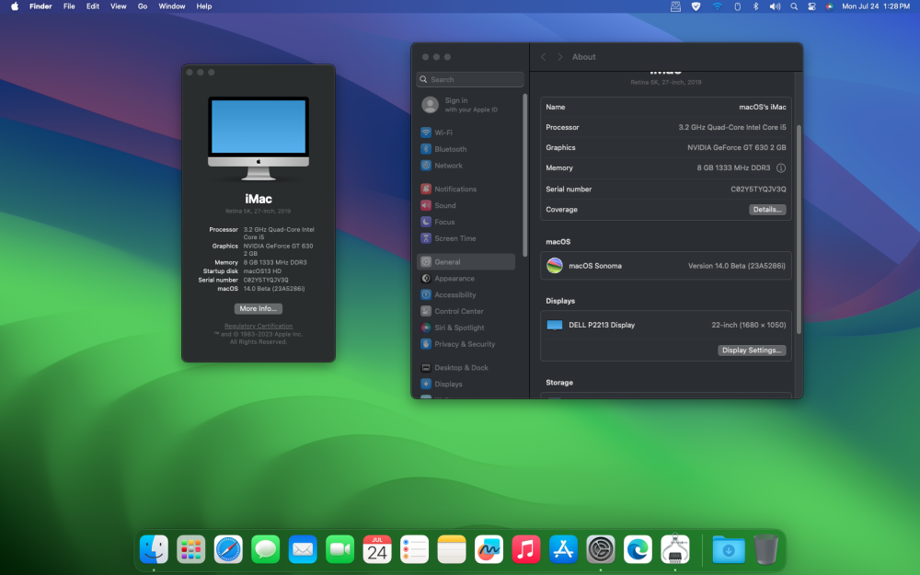The width and height of the screenshot is (920, 575).
Task: Launch FaceTime from the Dock
Action: coord(340,550)
